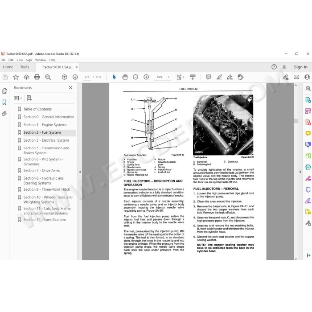The image size is (312, 312).
Task: Open Section 0 - General Information bookmark
Action: [x=49, y=117]
